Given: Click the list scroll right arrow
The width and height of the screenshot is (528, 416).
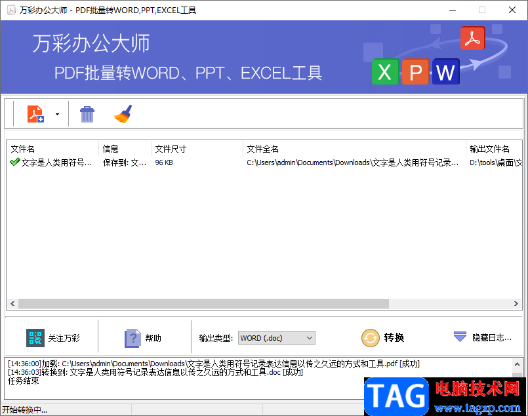Looking at the screenshot, I should (516, 304).
